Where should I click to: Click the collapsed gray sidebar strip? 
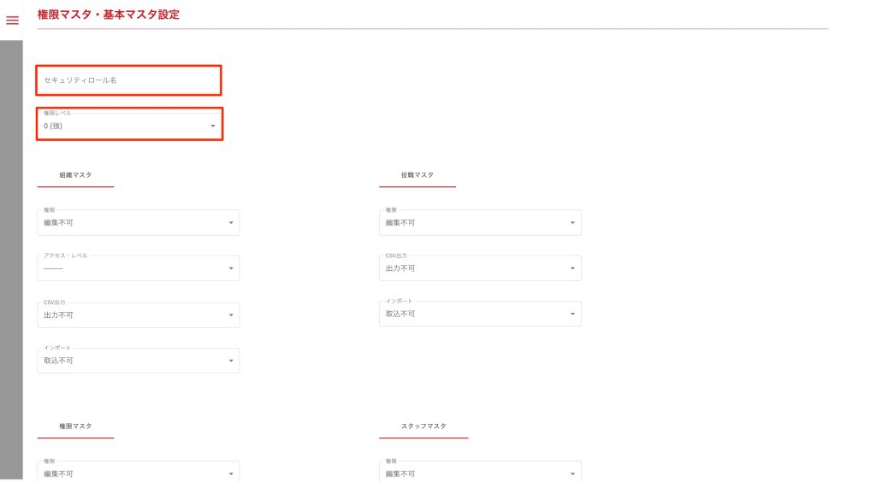11,256
